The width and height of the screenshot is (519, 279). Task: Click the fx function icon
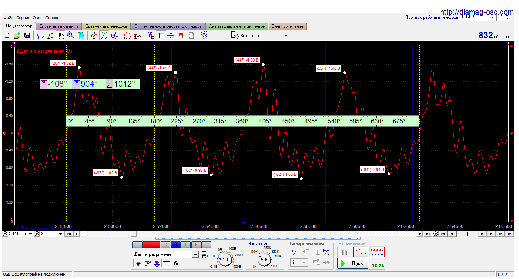[176, 264]
